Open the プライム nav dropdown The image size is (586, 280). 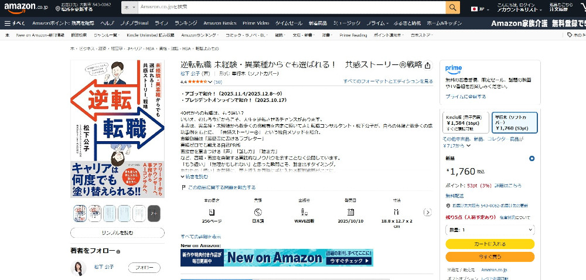click(x=377, y=23)
